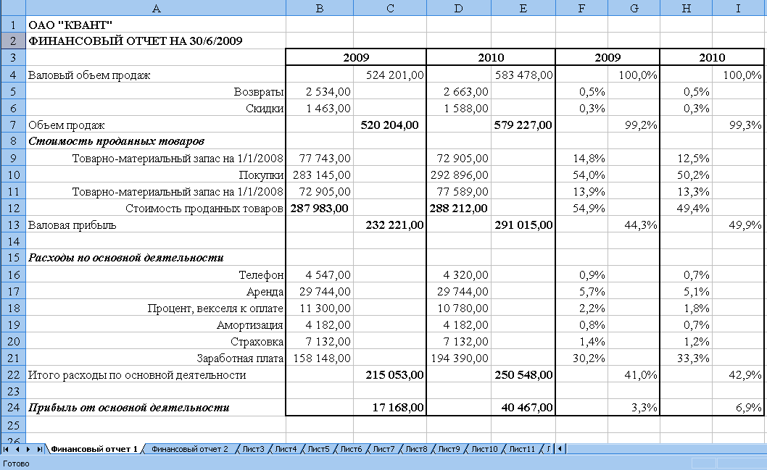Click Валовый объем продаж label cell
Viewport: 767px width, 470px height.
[156, 75]
